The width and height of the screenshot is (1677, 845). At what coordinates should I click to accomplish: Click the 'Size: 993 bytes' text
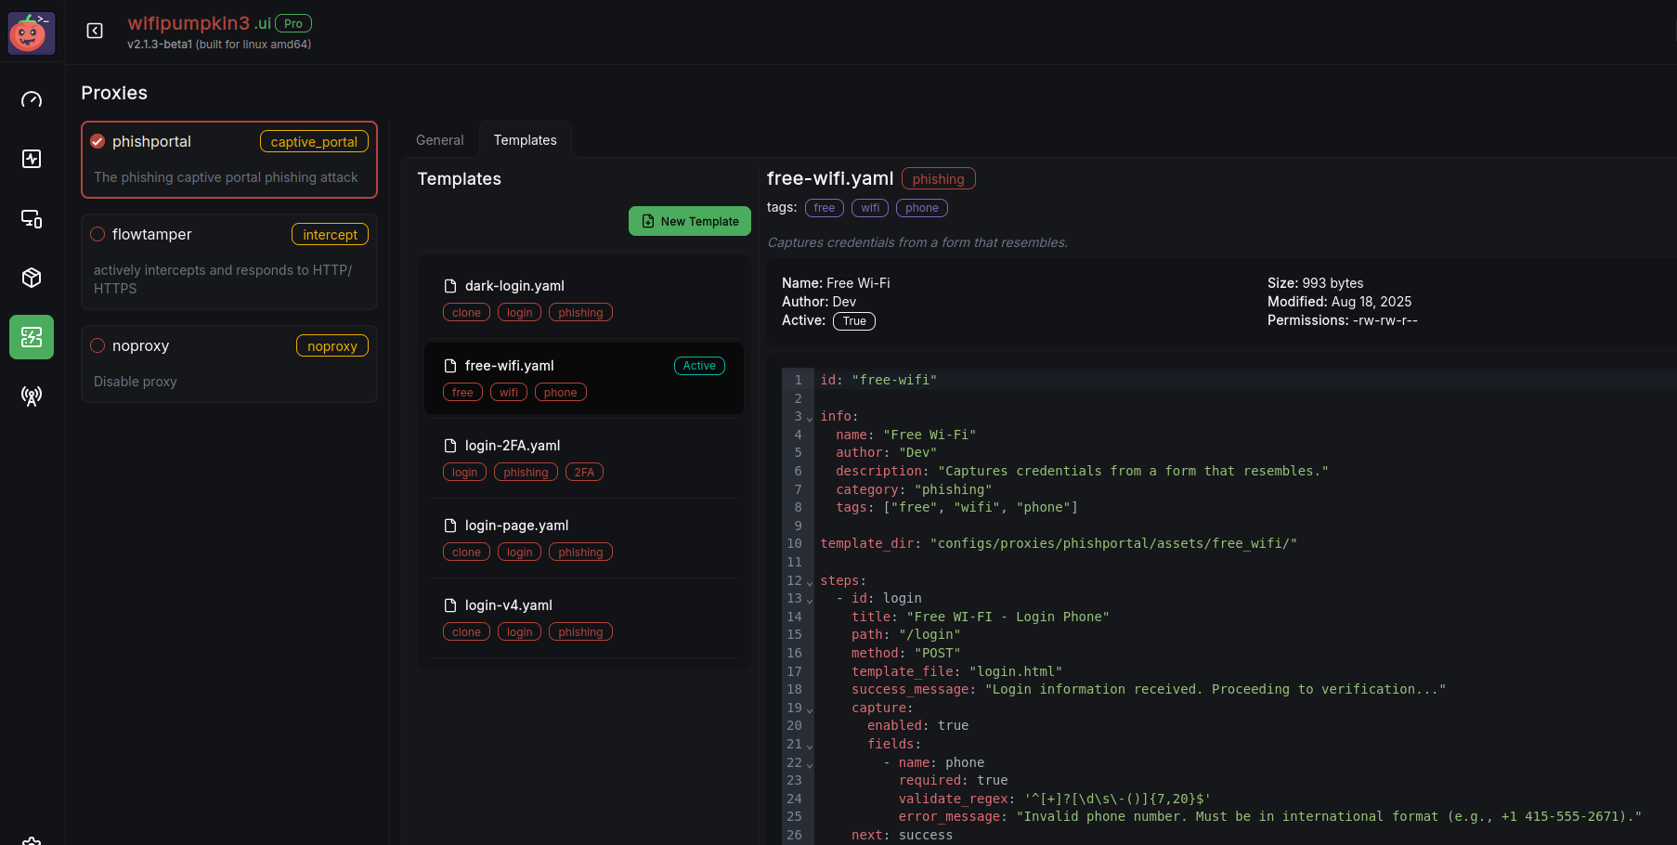[1315, 283]
